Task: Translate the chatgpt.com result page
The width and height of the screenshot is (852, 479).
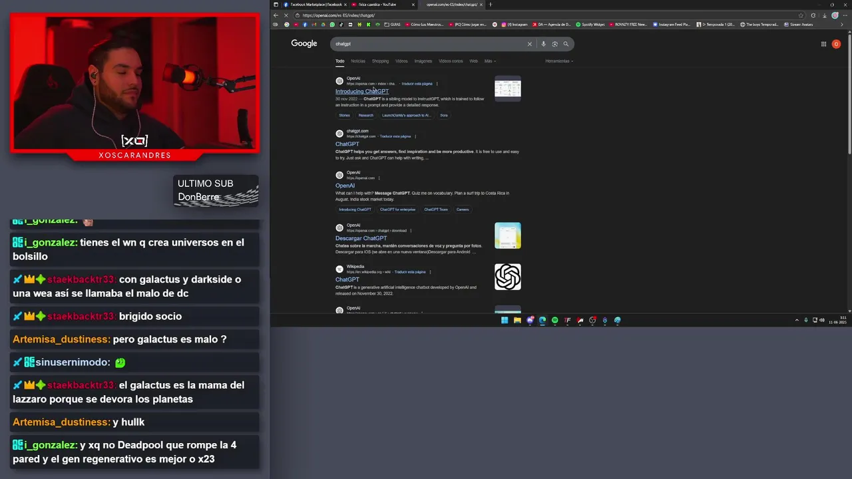Action: click(x=395, y=136)
